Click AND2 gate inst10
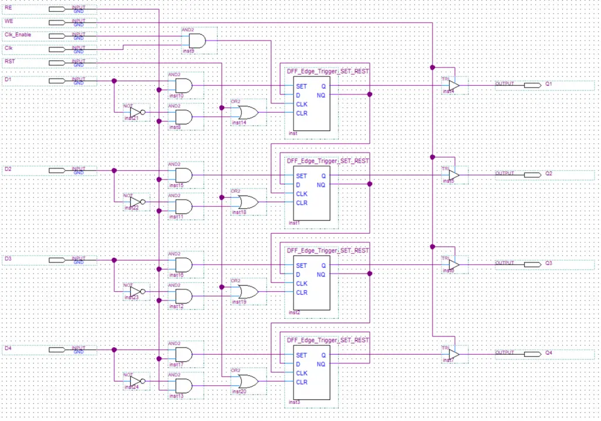601x421 pixels. (184, 86)
